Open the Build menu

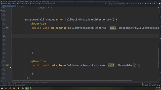click(31, 1)
